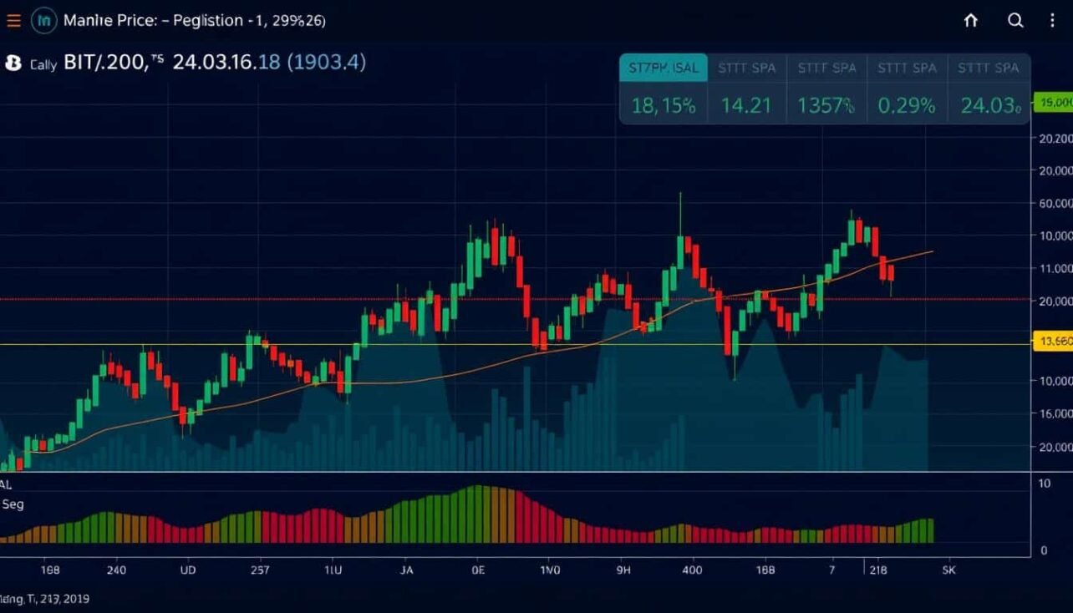This screenshot has height=613, width=1073.
Task: Switch to the STTT SPA tab showing 14.21
Action: (745, 68)
